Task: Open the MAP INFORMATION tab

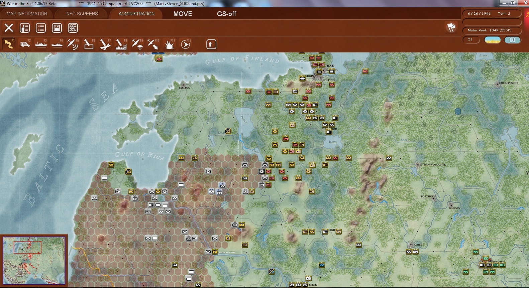Action: click(x=27, y=14)
